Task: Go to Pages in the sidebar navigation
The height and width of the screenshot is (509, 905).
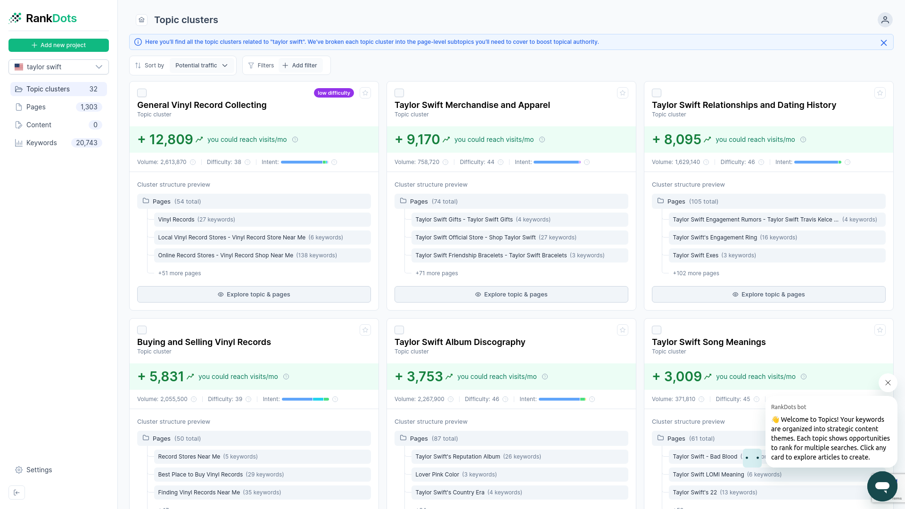Action: [x=35, y=107]
